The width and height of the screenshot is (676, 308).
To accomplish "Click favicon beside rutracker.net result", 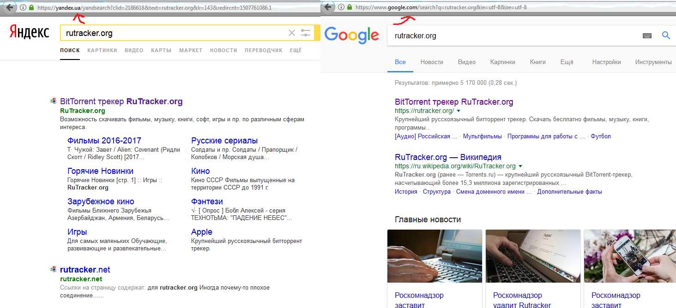I will click(x=54, y=269).
